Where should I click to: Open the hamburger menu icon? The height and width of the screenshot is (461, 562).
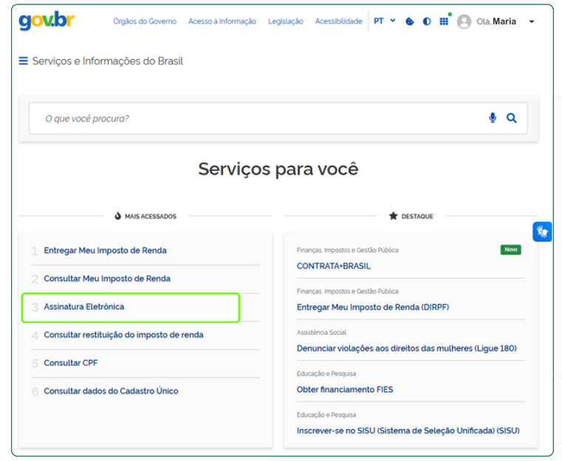[24, 60]
